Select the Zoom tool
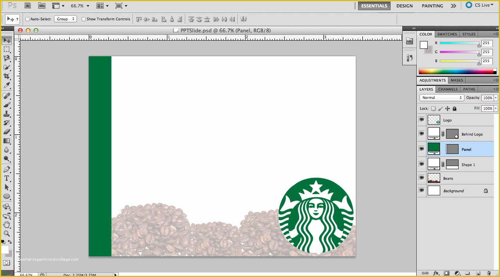The height and width of the screenshot is (277, 500). click(7, 233)
